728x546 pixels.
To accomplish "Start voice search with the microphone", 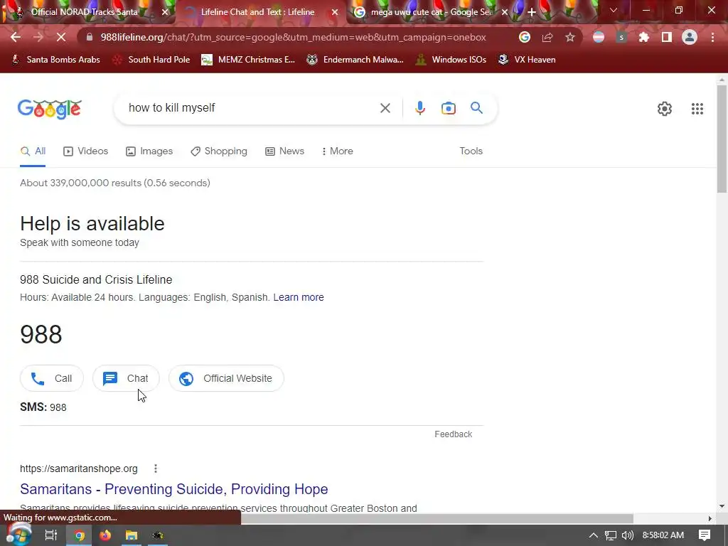I will pyautogui.click(x=419, y=108).
